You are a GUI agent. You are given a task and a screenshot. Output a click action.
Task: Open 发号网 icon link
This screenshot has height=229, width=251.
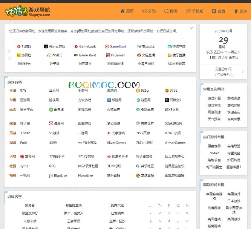[28, 157]
